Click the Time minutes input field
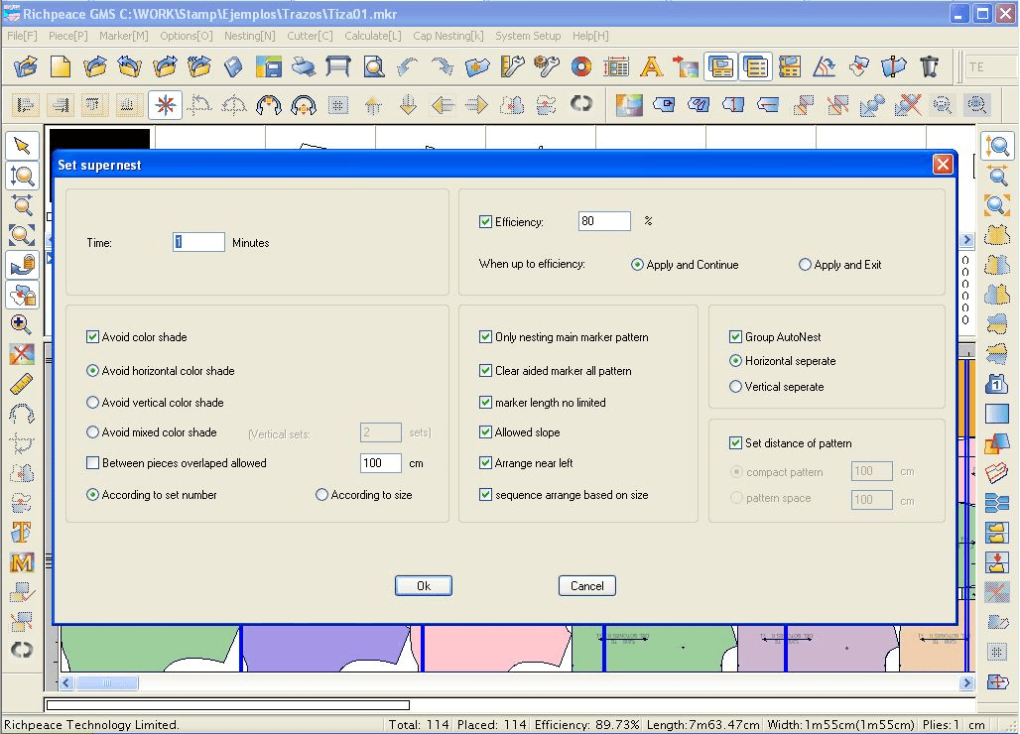Screen dimensions: 1020x734 (x=198, y=242)
